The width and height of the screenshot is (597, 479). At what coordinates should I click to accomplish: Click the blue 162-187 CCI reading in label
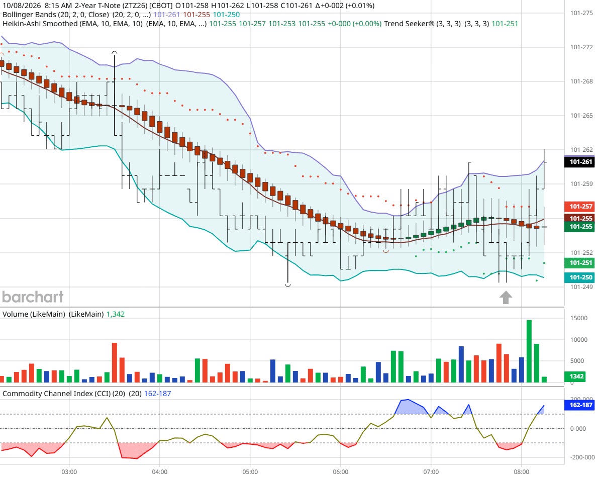pos(157,394)
